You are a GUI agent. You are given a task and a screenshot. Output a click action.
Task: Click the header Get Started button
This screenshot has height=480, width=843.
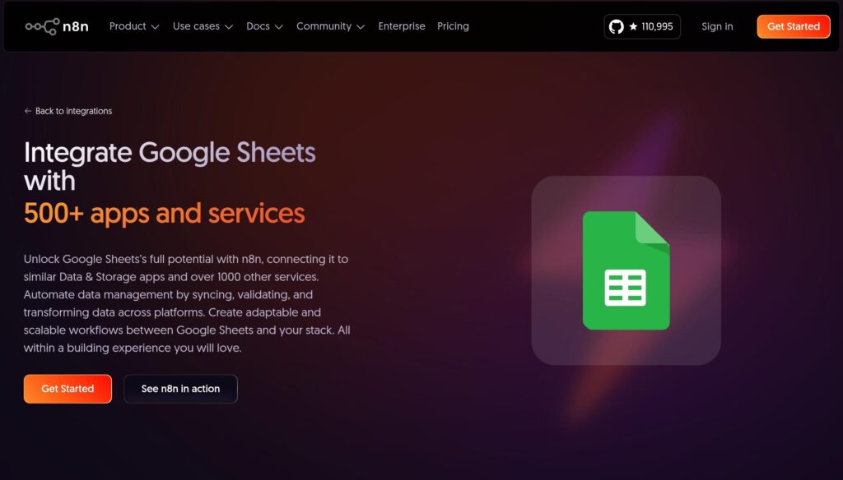point(794,26)
